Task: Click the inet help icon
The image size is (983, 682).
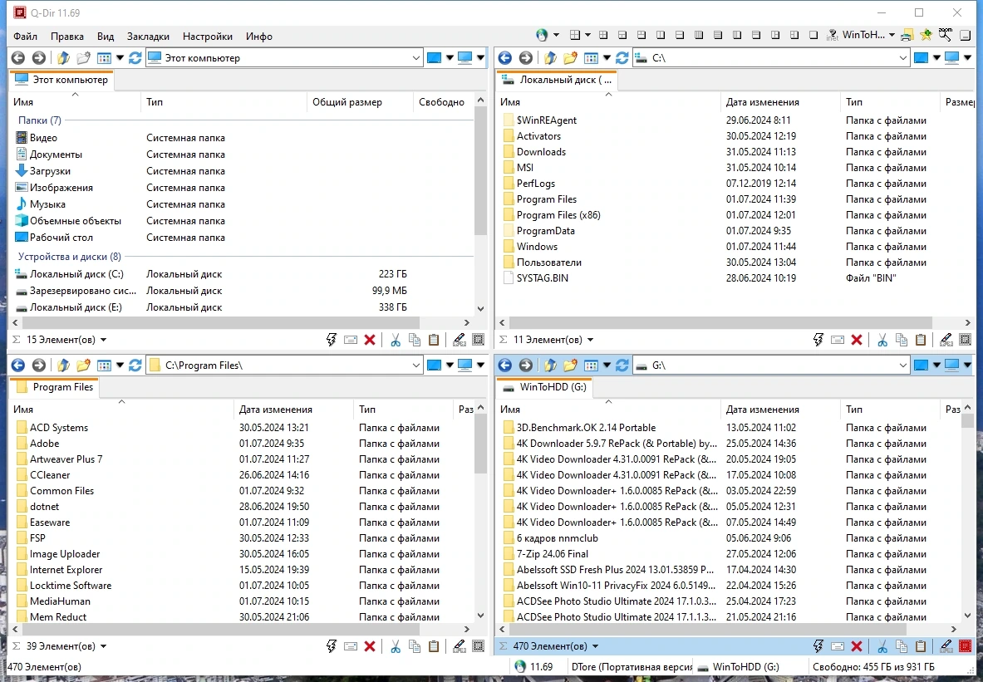Action: click(833, 36)
